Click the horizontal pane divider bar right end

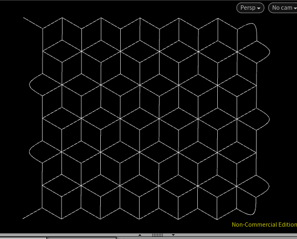265,235
